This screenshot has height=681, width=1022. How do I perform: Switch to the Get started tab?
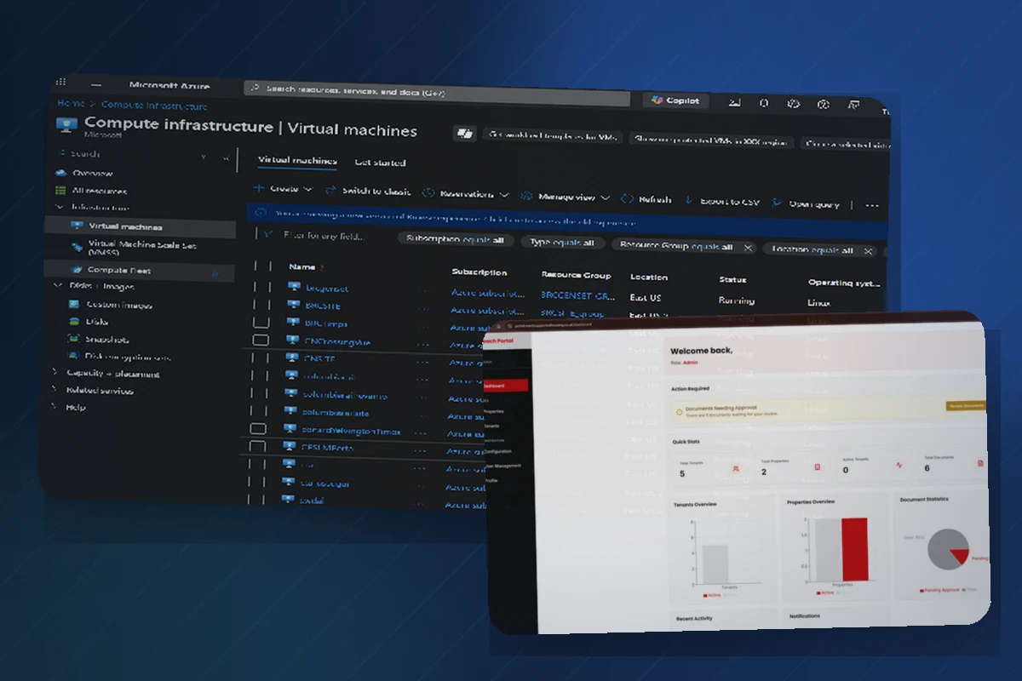pos(380,162)
